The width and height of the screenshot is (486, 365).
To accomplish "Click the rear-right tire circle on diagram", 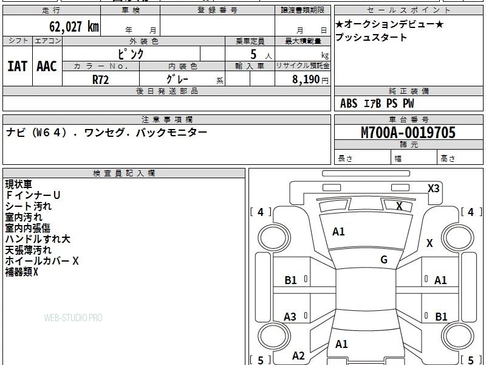I will (458, 336).
